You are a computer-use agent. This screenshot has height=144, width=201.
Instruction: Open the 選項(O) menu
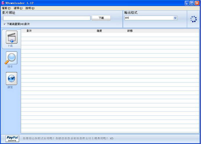click(18, 8)
